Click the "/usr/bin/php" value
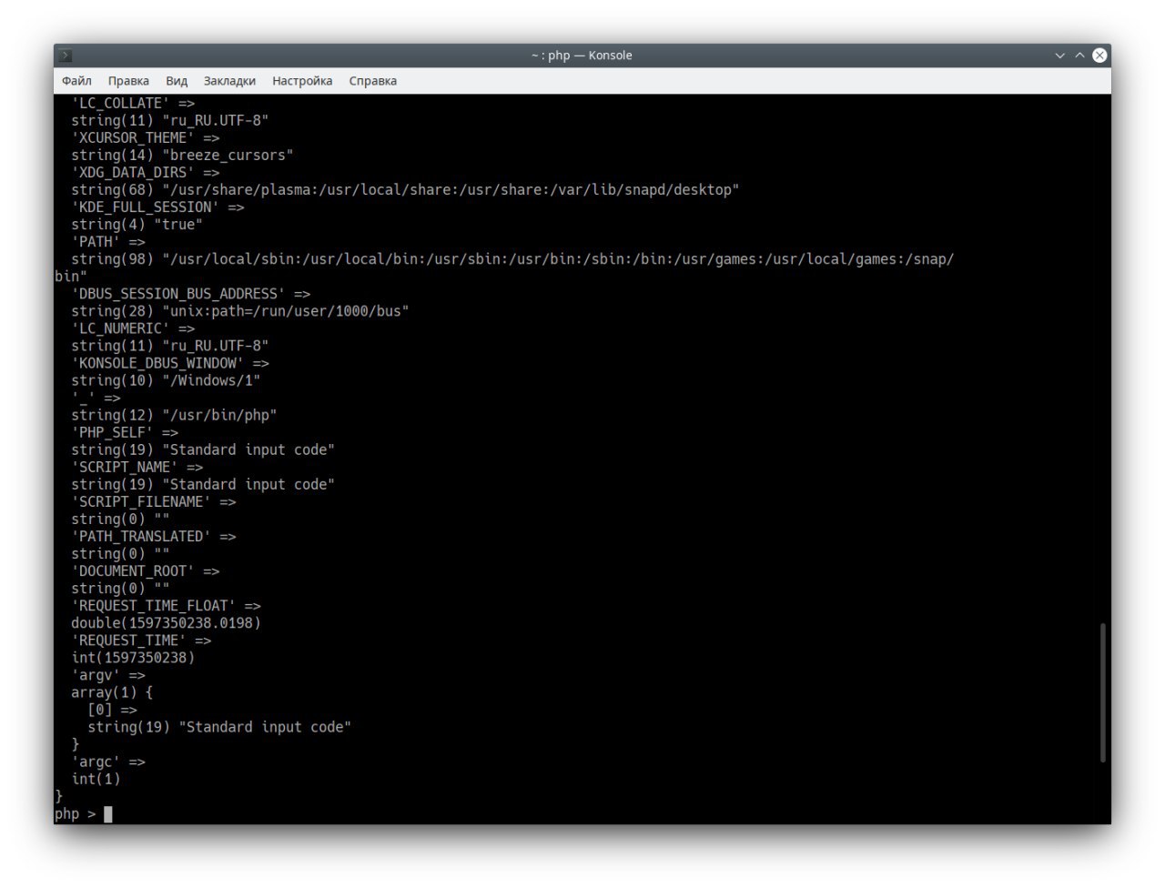The image size is (1165, 888). pyautogui.click(x=219, y=415)
